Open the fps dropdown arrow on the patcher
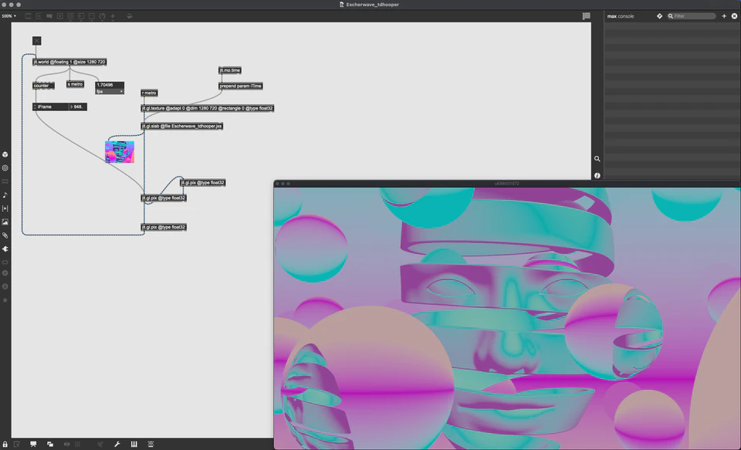 [121, 91]
